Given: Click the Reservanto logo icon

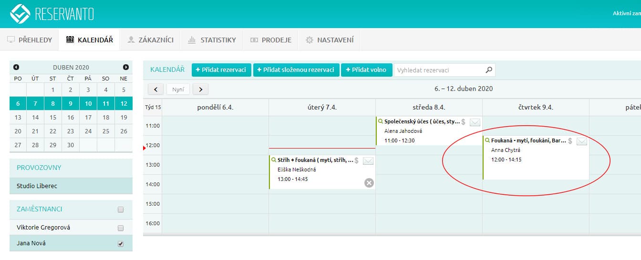Looking at the screenshot, I should point(20,14).
